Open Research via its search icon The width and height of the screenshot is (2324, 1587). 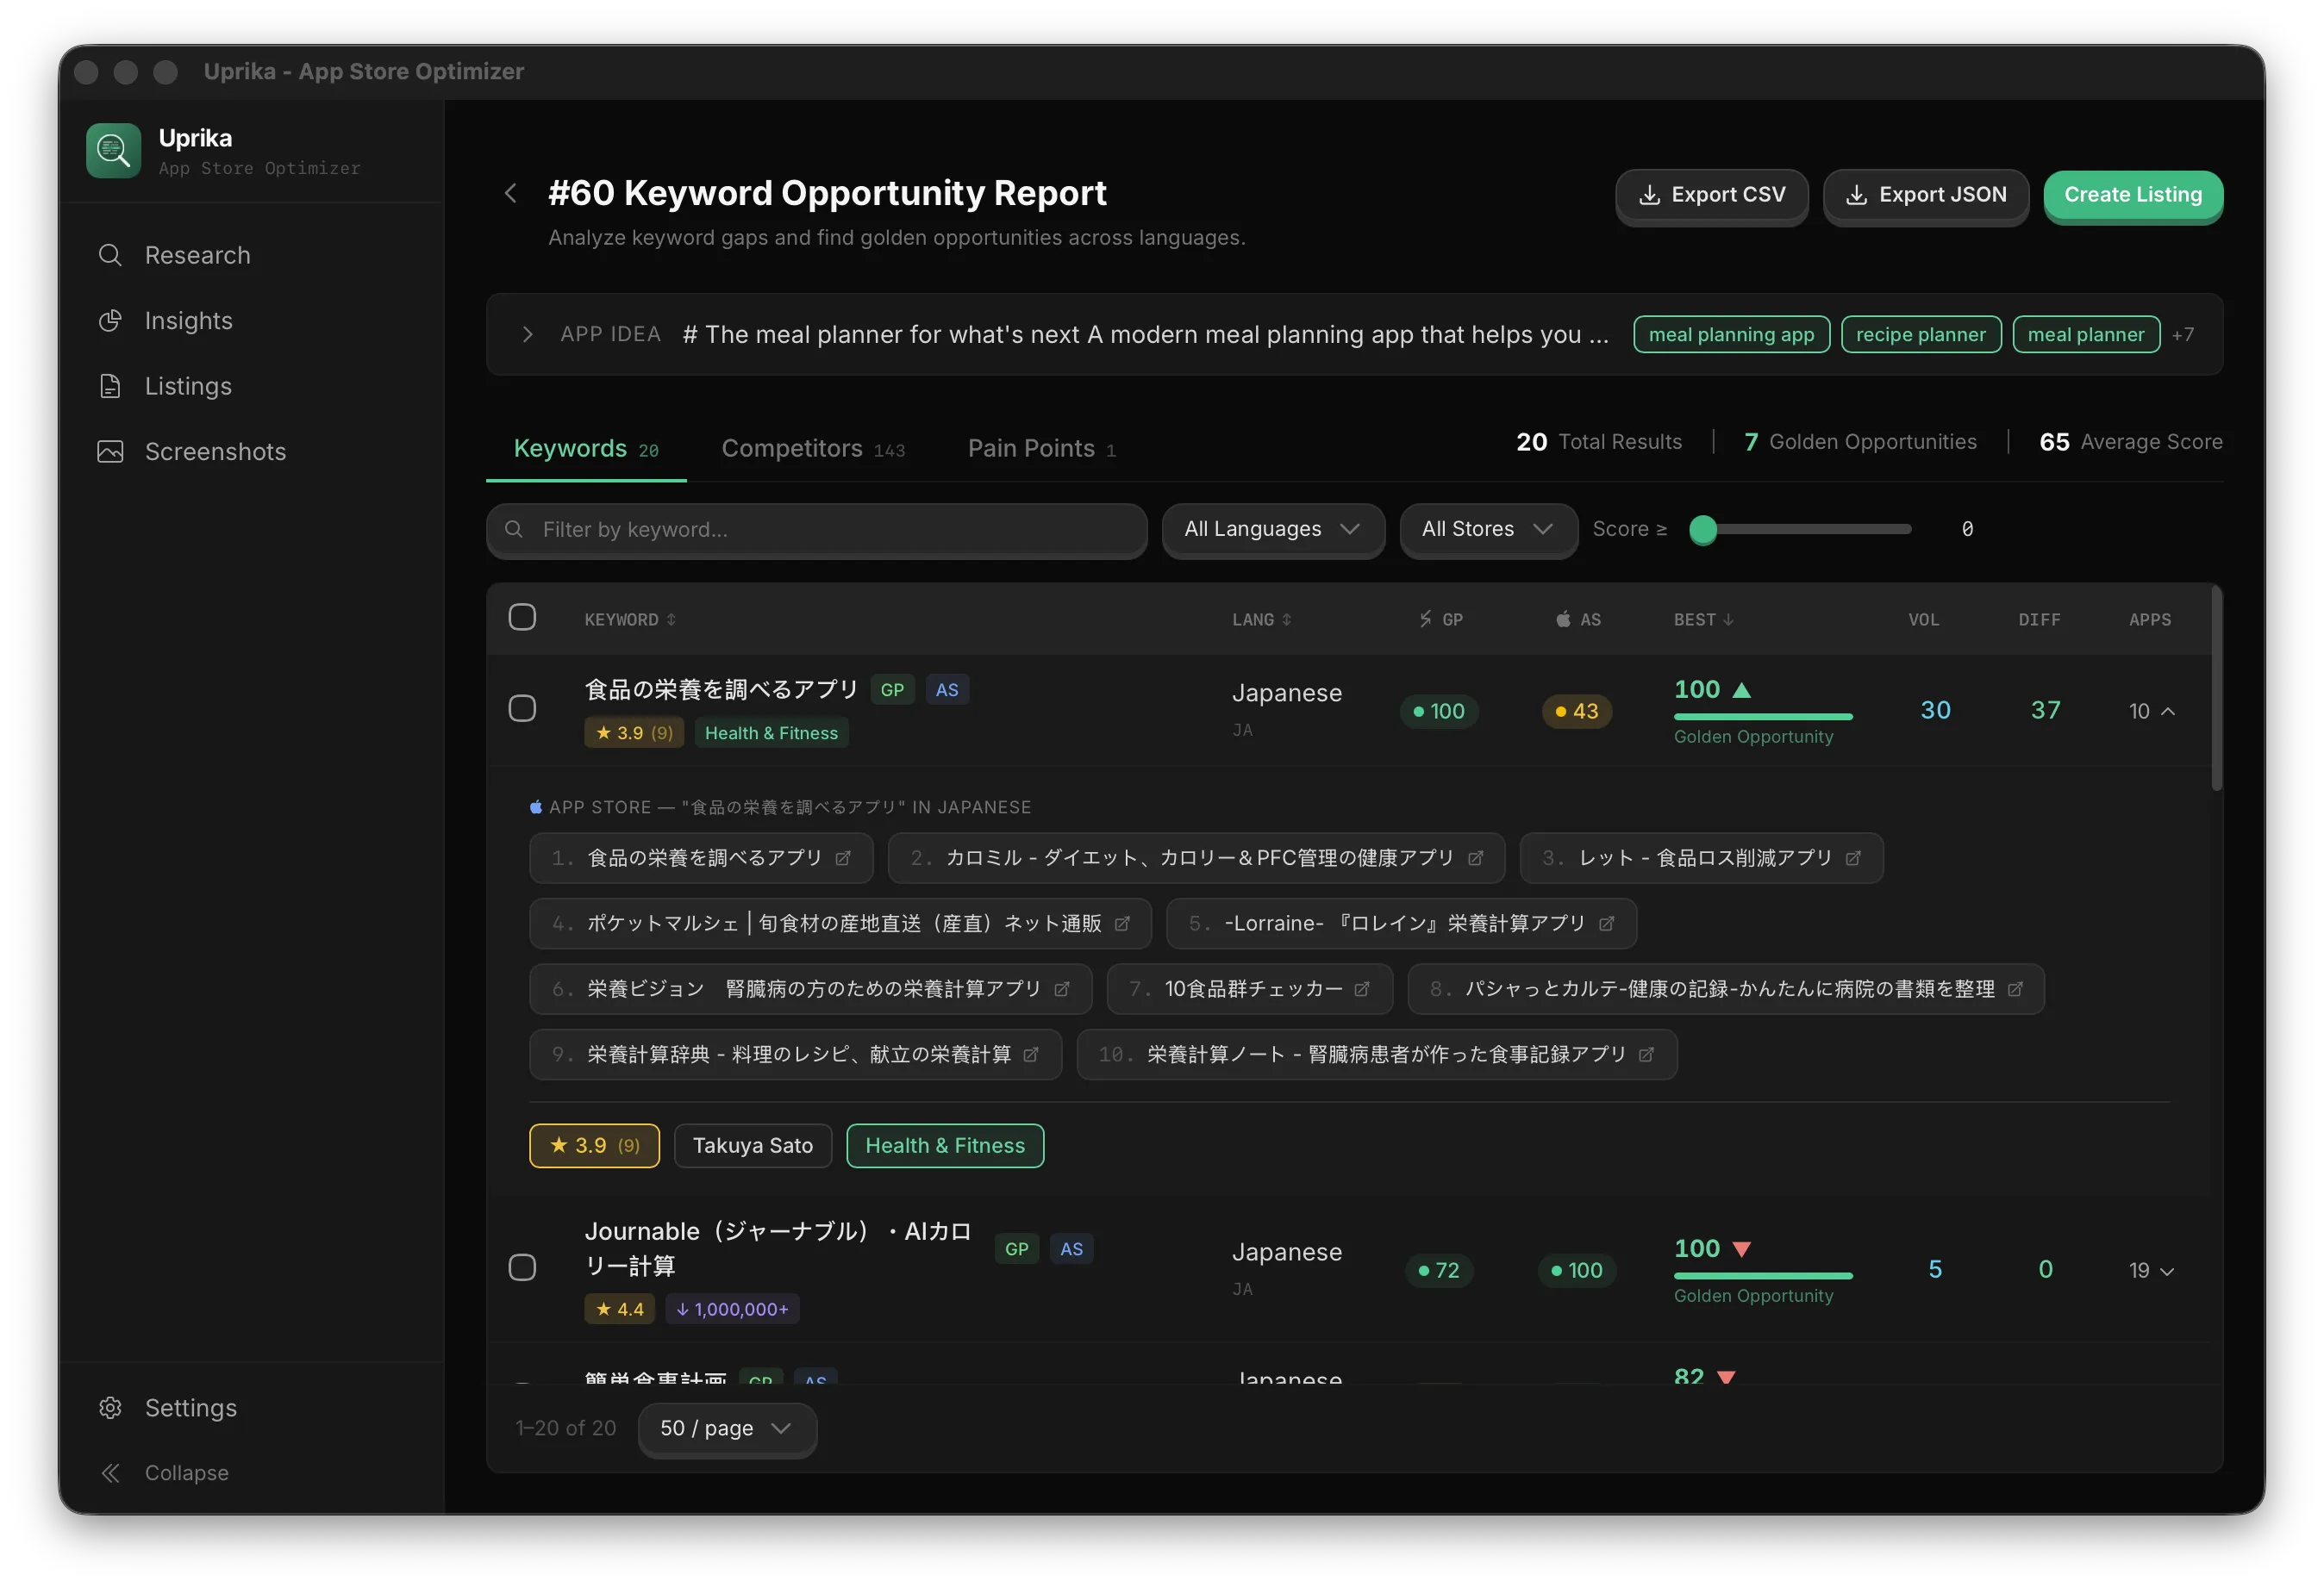click(110, 255)
